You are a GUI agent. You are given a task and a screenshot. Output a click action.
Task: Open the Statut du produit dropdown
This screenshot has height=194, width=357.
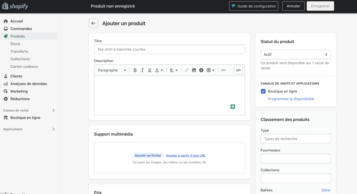click(x=296, y=54)
